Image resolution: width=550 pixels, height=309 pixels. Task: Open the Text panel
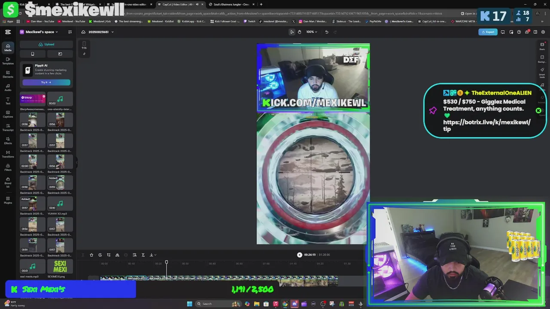coord(8,101)
